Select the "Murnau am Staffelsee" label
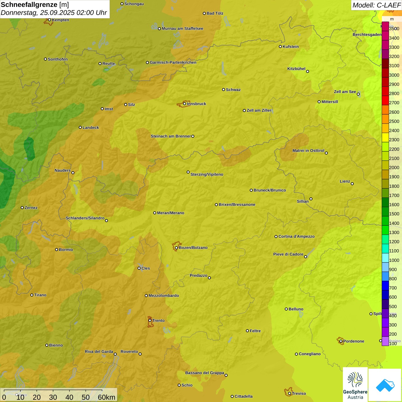 182,28
